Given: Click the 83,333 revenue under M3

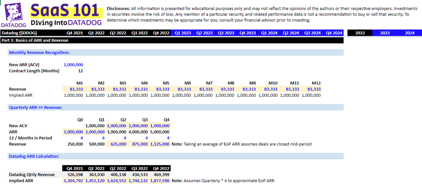Looking at the screenshot, I should coord(120,89).
